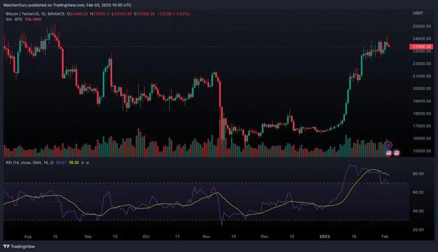This screenshot has height=252, width=438.
Task: Click the USDT currency label
Action: 417,13
